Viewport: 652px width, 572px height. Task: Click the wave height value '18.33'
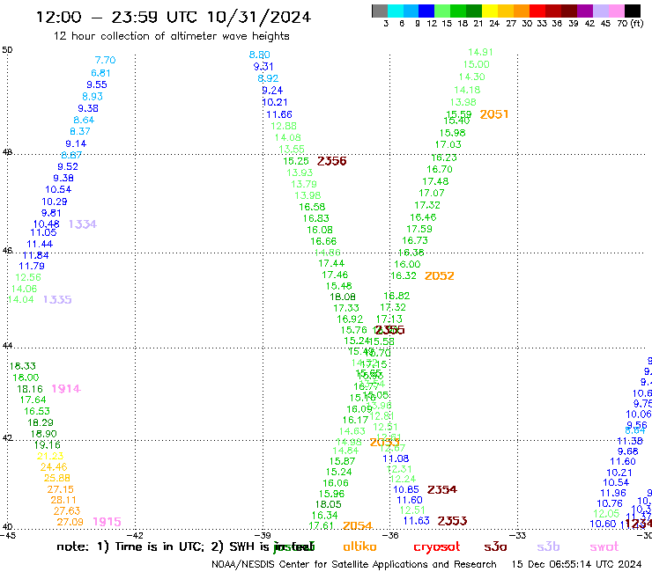coord(22,366)
